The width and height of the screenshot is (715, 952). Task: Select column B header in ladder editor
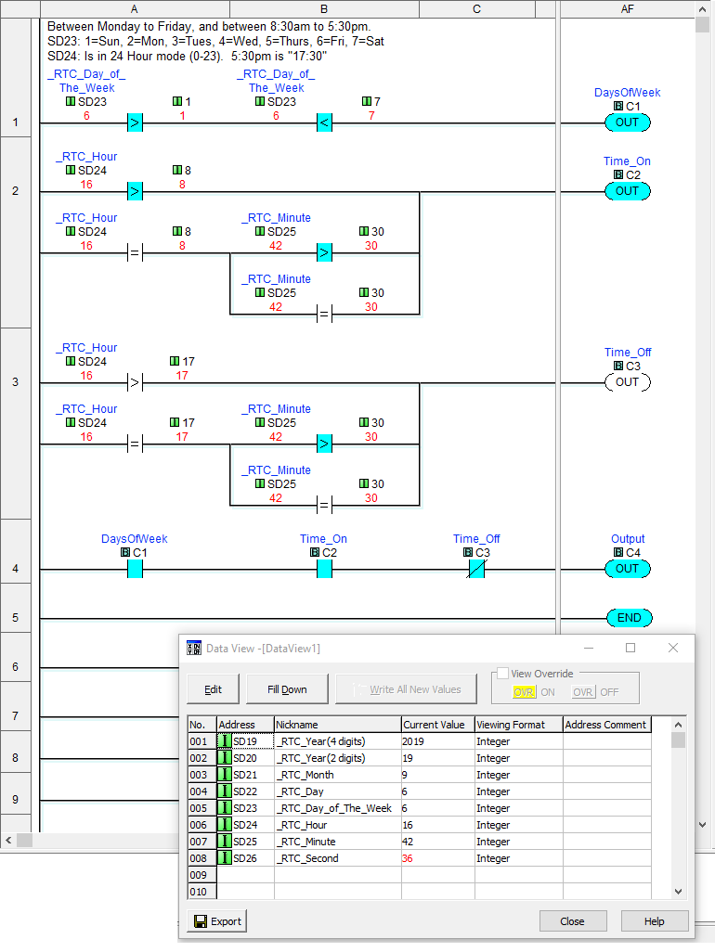(324, 9)
